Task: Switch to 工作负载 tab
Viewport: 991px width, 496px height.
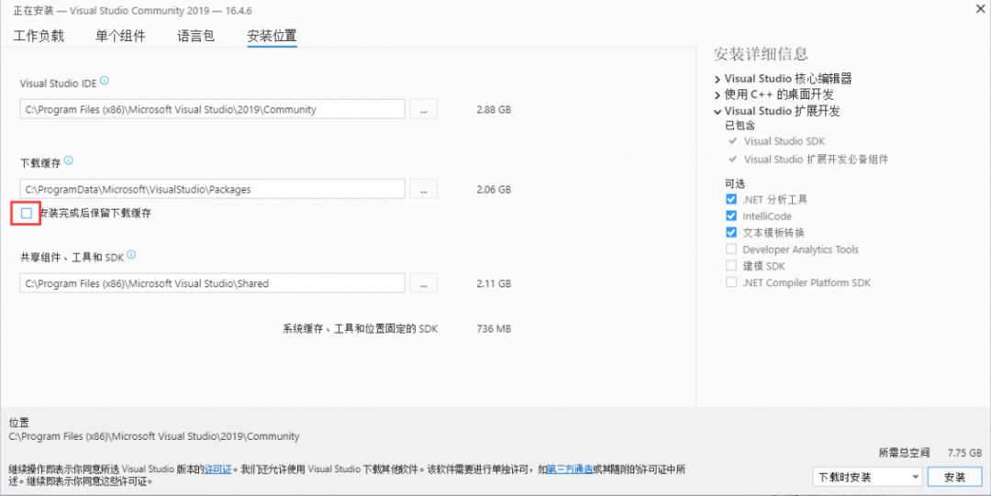Action: pyautogui.click(x=39, y=36)
